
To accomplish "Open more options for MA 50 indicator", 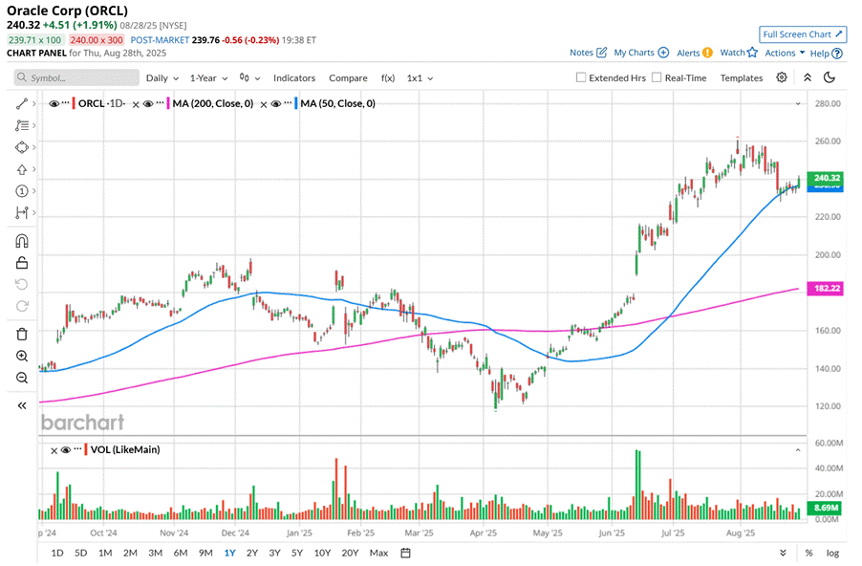I will (x=288, y=103).
